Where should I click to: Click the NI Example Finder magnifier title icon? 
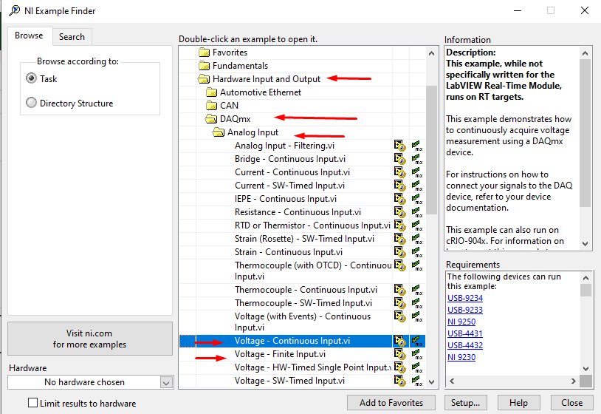[x=15, y=11]
